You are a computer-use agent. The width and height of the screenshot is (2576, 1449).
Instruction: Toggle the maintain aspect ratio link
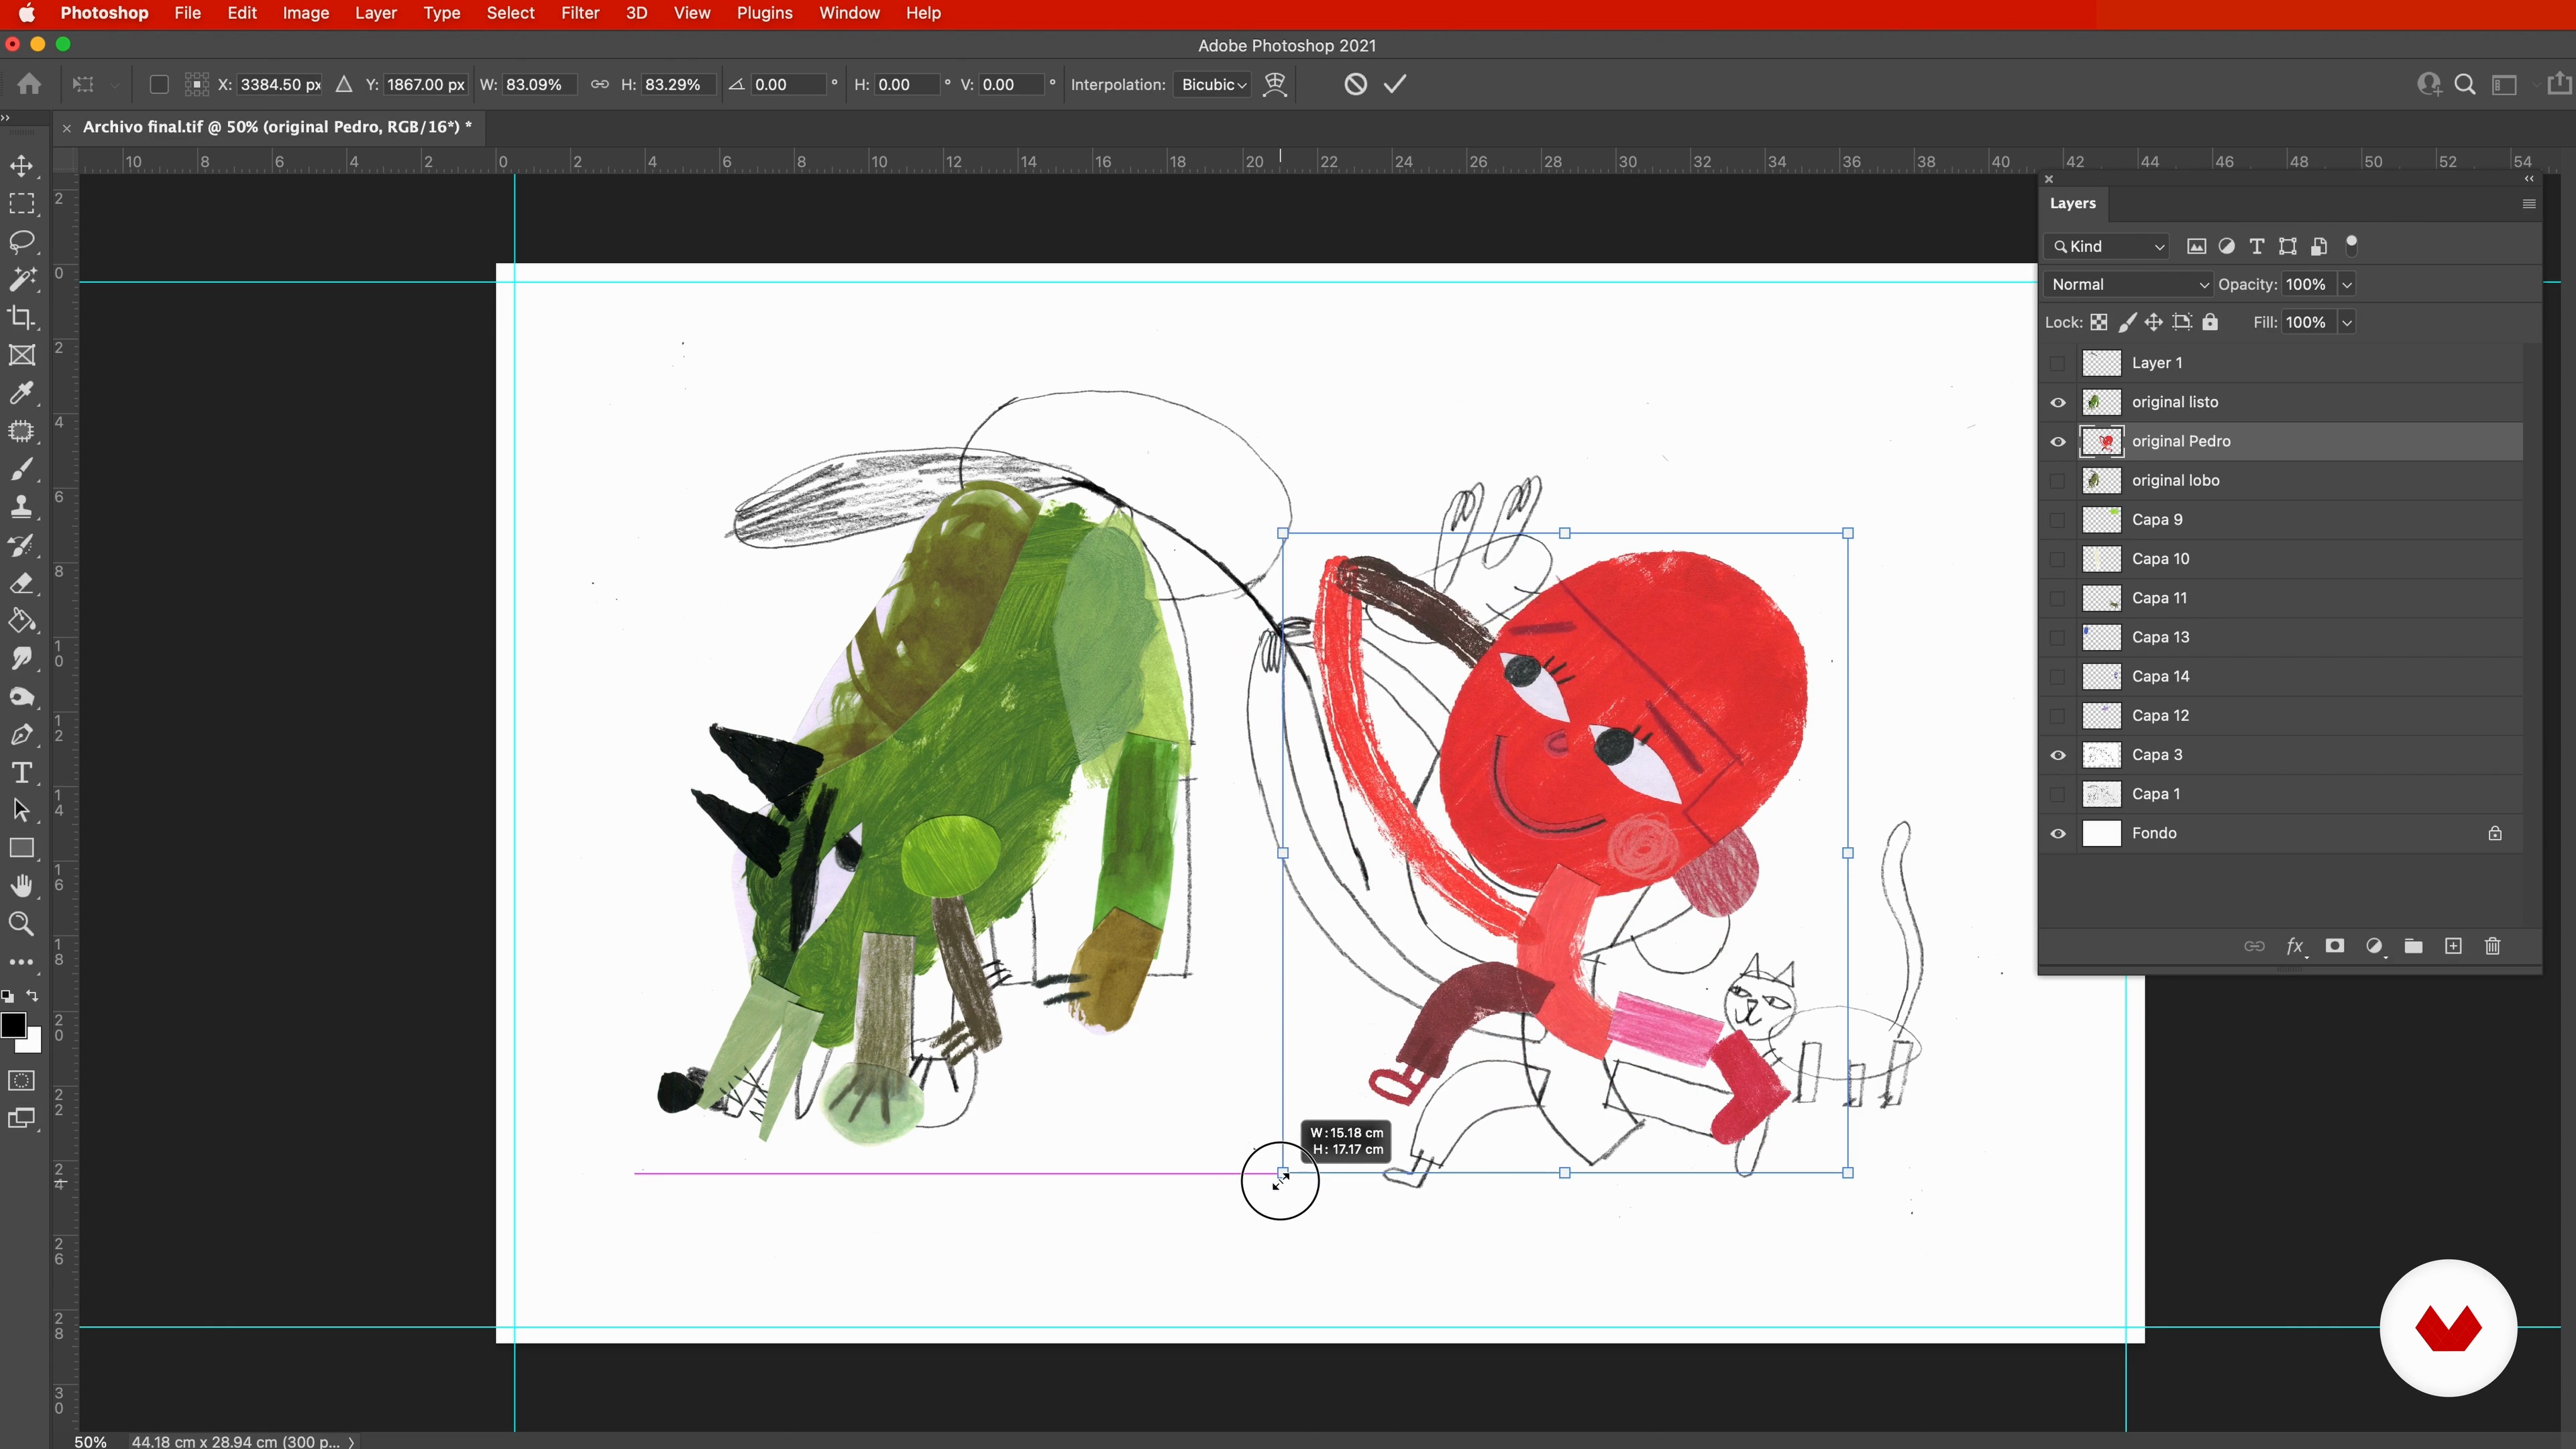(x=599, y=85)
